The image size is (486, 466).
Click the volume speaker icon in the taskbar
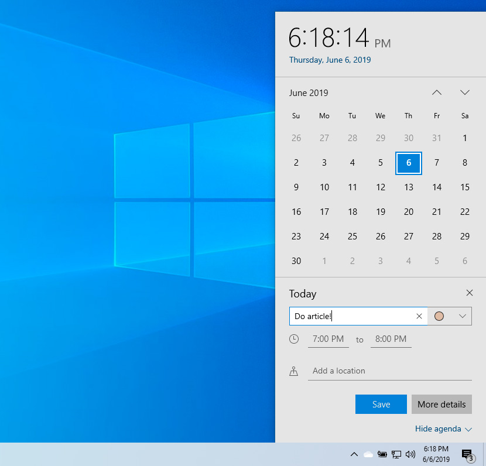pyautogui.click(x=410, y=454)
